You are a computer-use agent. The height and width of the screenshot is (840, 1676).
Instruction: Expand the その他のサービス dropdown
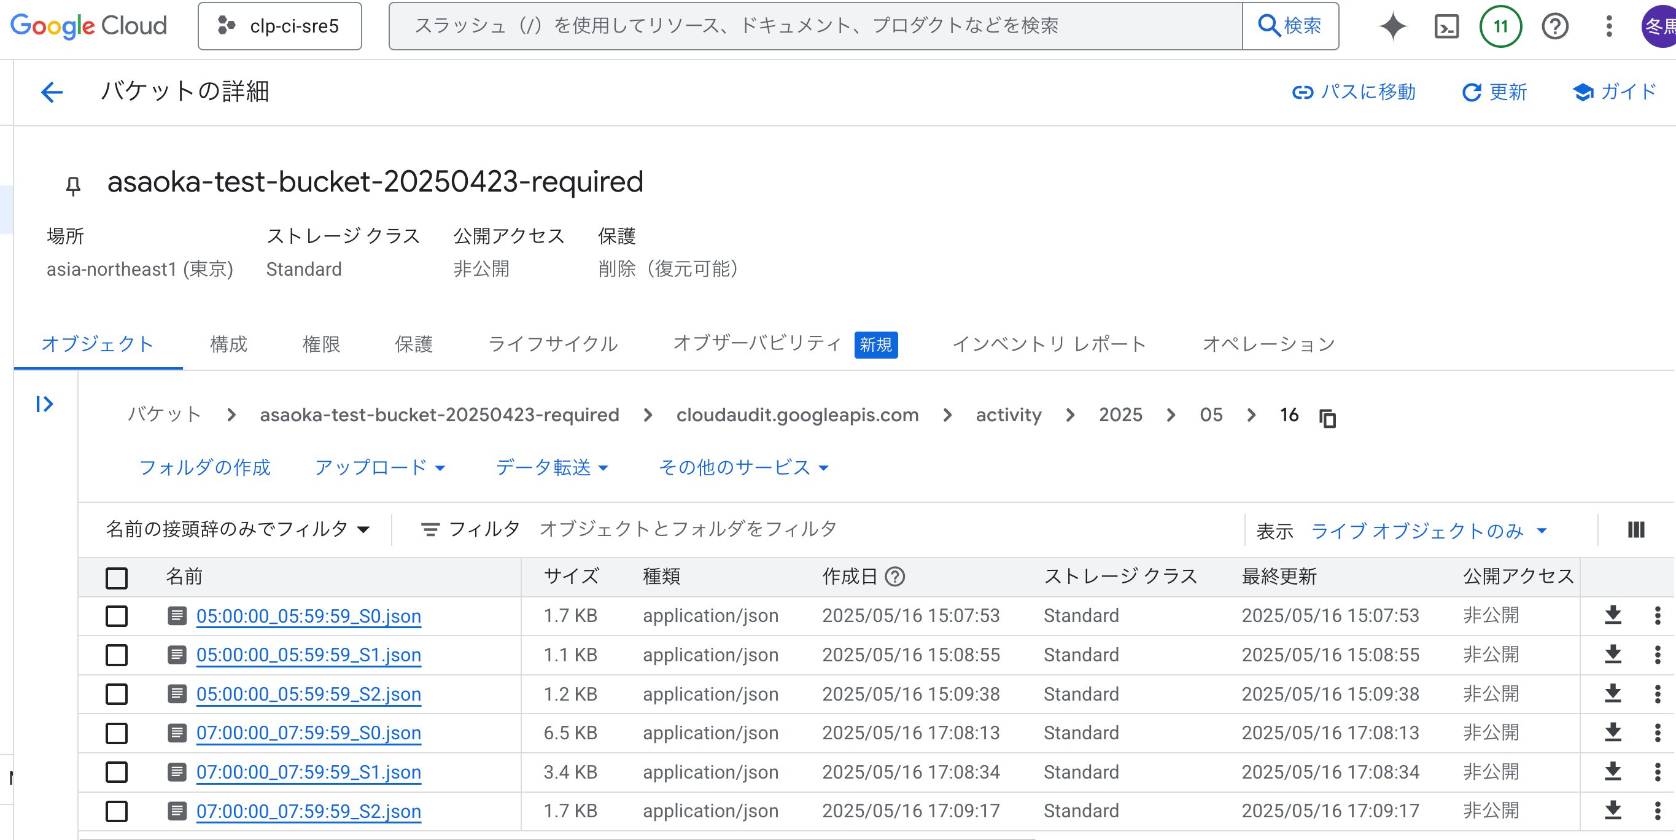point(743,467)
